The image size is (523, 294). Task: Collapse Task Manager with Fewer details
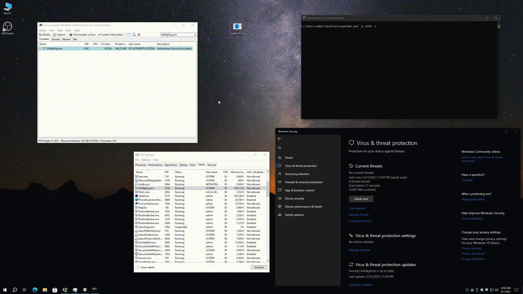coord(145,267)
